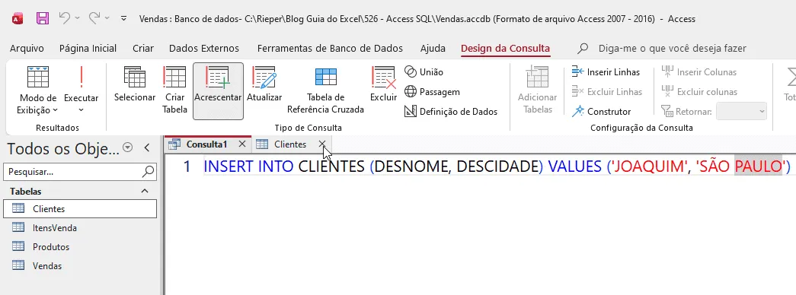Click the word VALUES in the SQL

575,166
